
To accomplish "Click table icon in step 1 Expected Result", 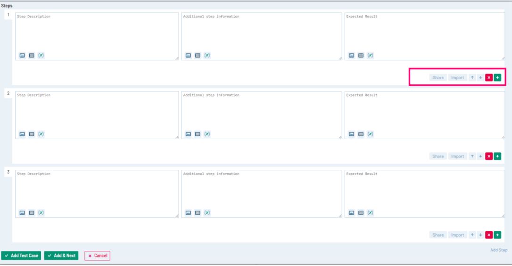I will tap(360, 55).
